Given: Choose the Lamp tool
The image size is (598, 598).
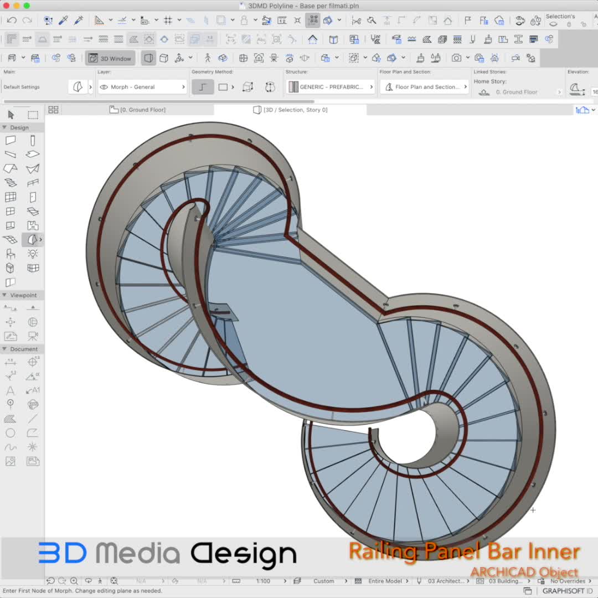Looking at the screenshot, I should (x=33, y=254).
